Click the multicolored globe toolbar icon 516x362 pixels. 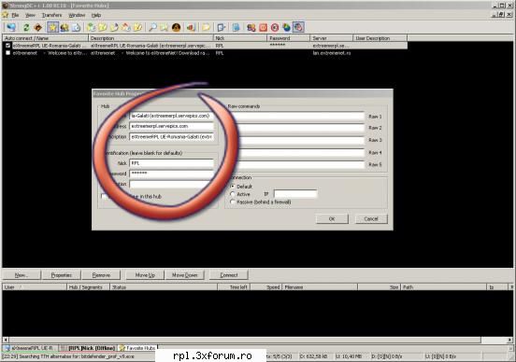pos(286,27)
